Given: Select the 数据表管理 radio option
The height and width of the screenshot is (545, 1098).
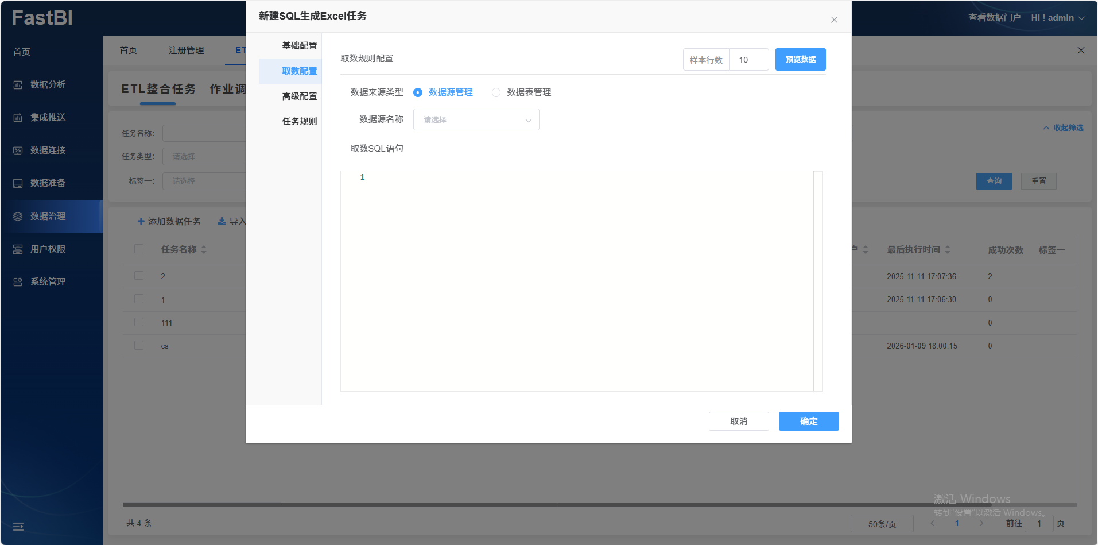Looking at the screenshot, I should 496,92.
